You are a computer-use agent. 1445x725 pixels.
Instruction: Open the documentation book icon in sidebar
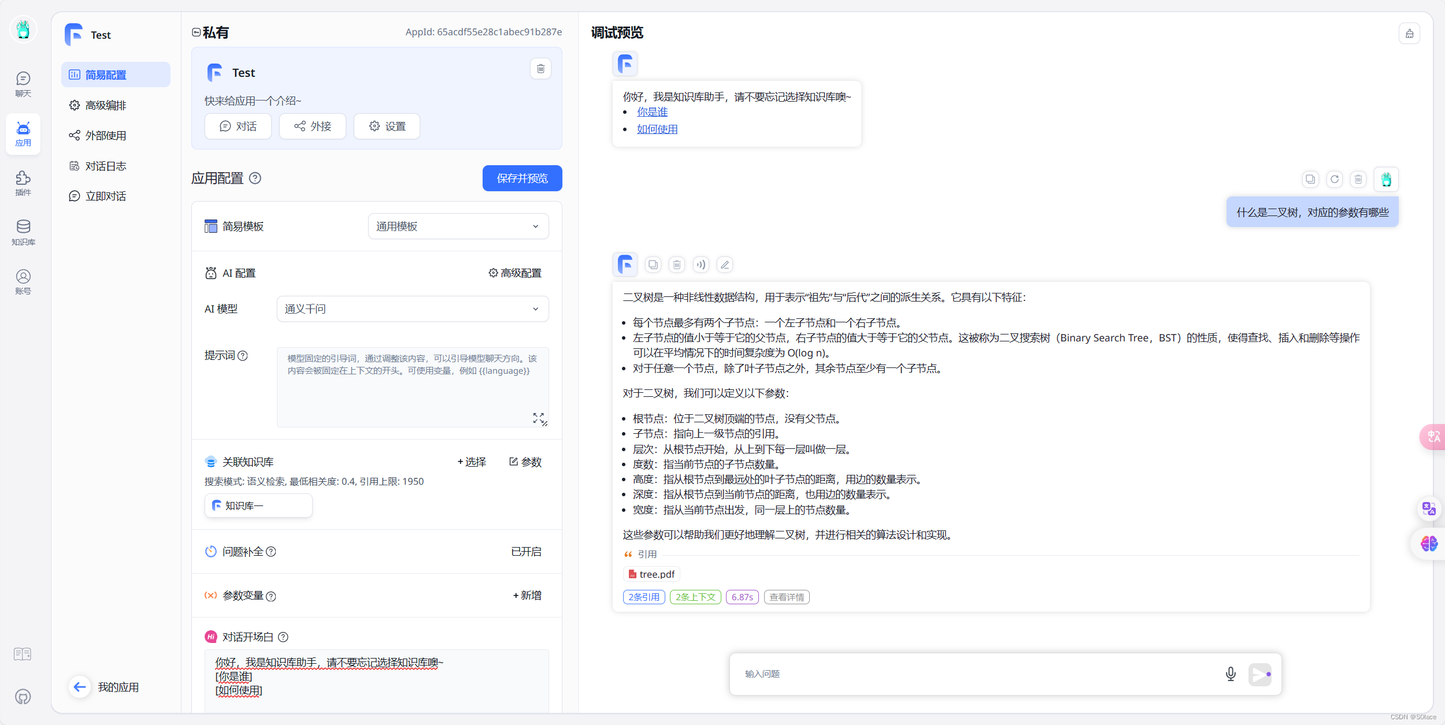(23, 654)
